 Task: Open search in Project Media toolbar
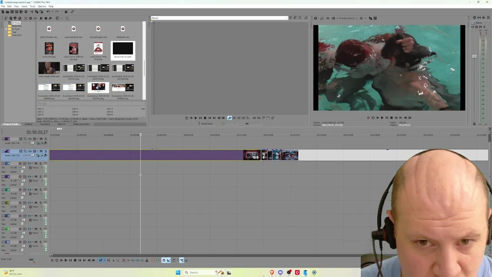(66, 18)
